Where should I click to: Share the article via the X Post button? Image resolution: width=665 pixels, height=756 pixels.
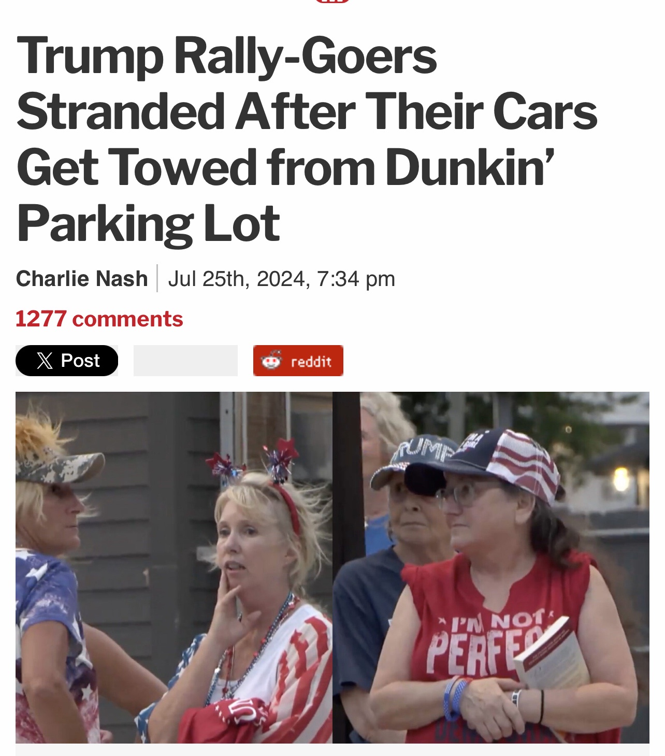(67, 361)
